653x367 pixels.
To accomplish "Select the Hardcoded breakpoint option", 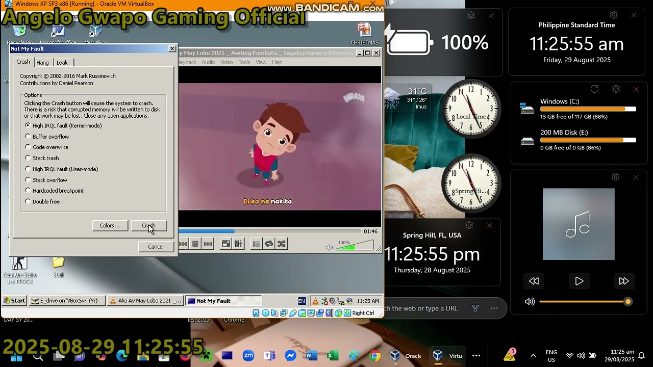I will (x=55, y=191).
